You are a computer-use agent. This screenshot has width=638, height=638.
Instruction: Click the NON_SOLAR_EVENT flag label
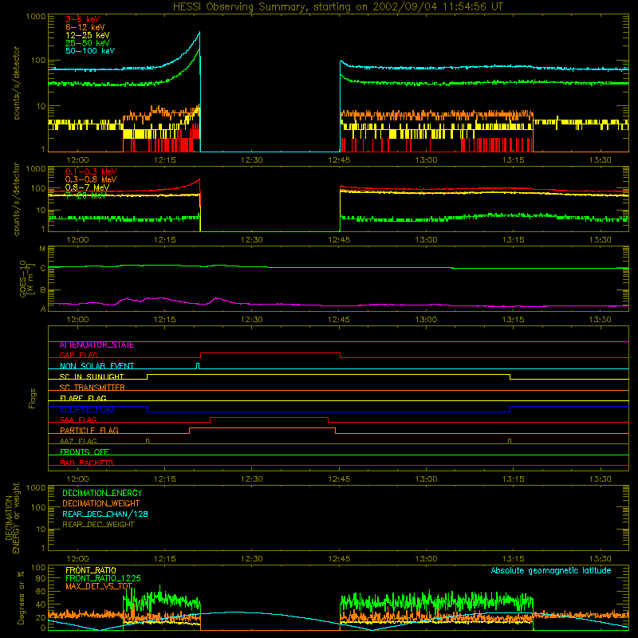point(96,366)
